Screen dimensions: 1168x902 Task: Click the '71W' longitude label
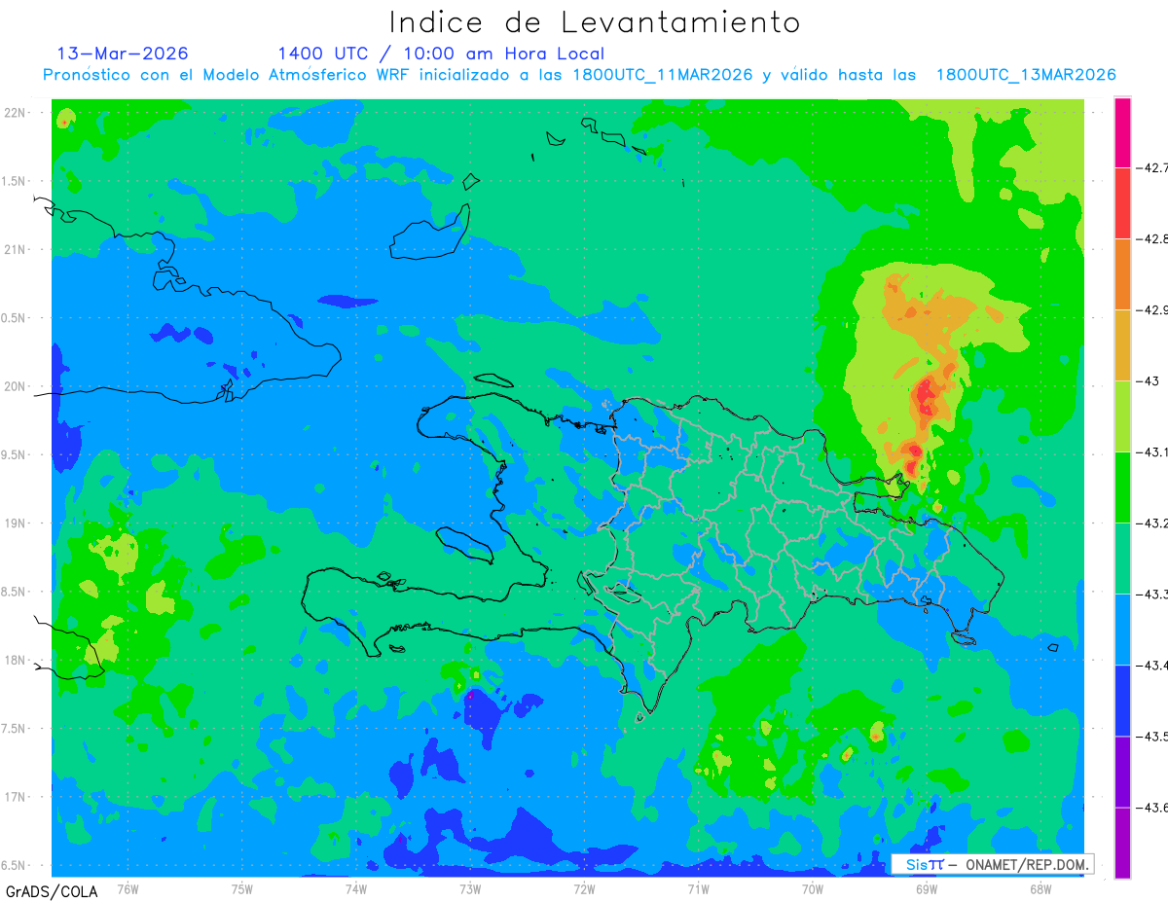pyautogui.click(x=698, y=887)
